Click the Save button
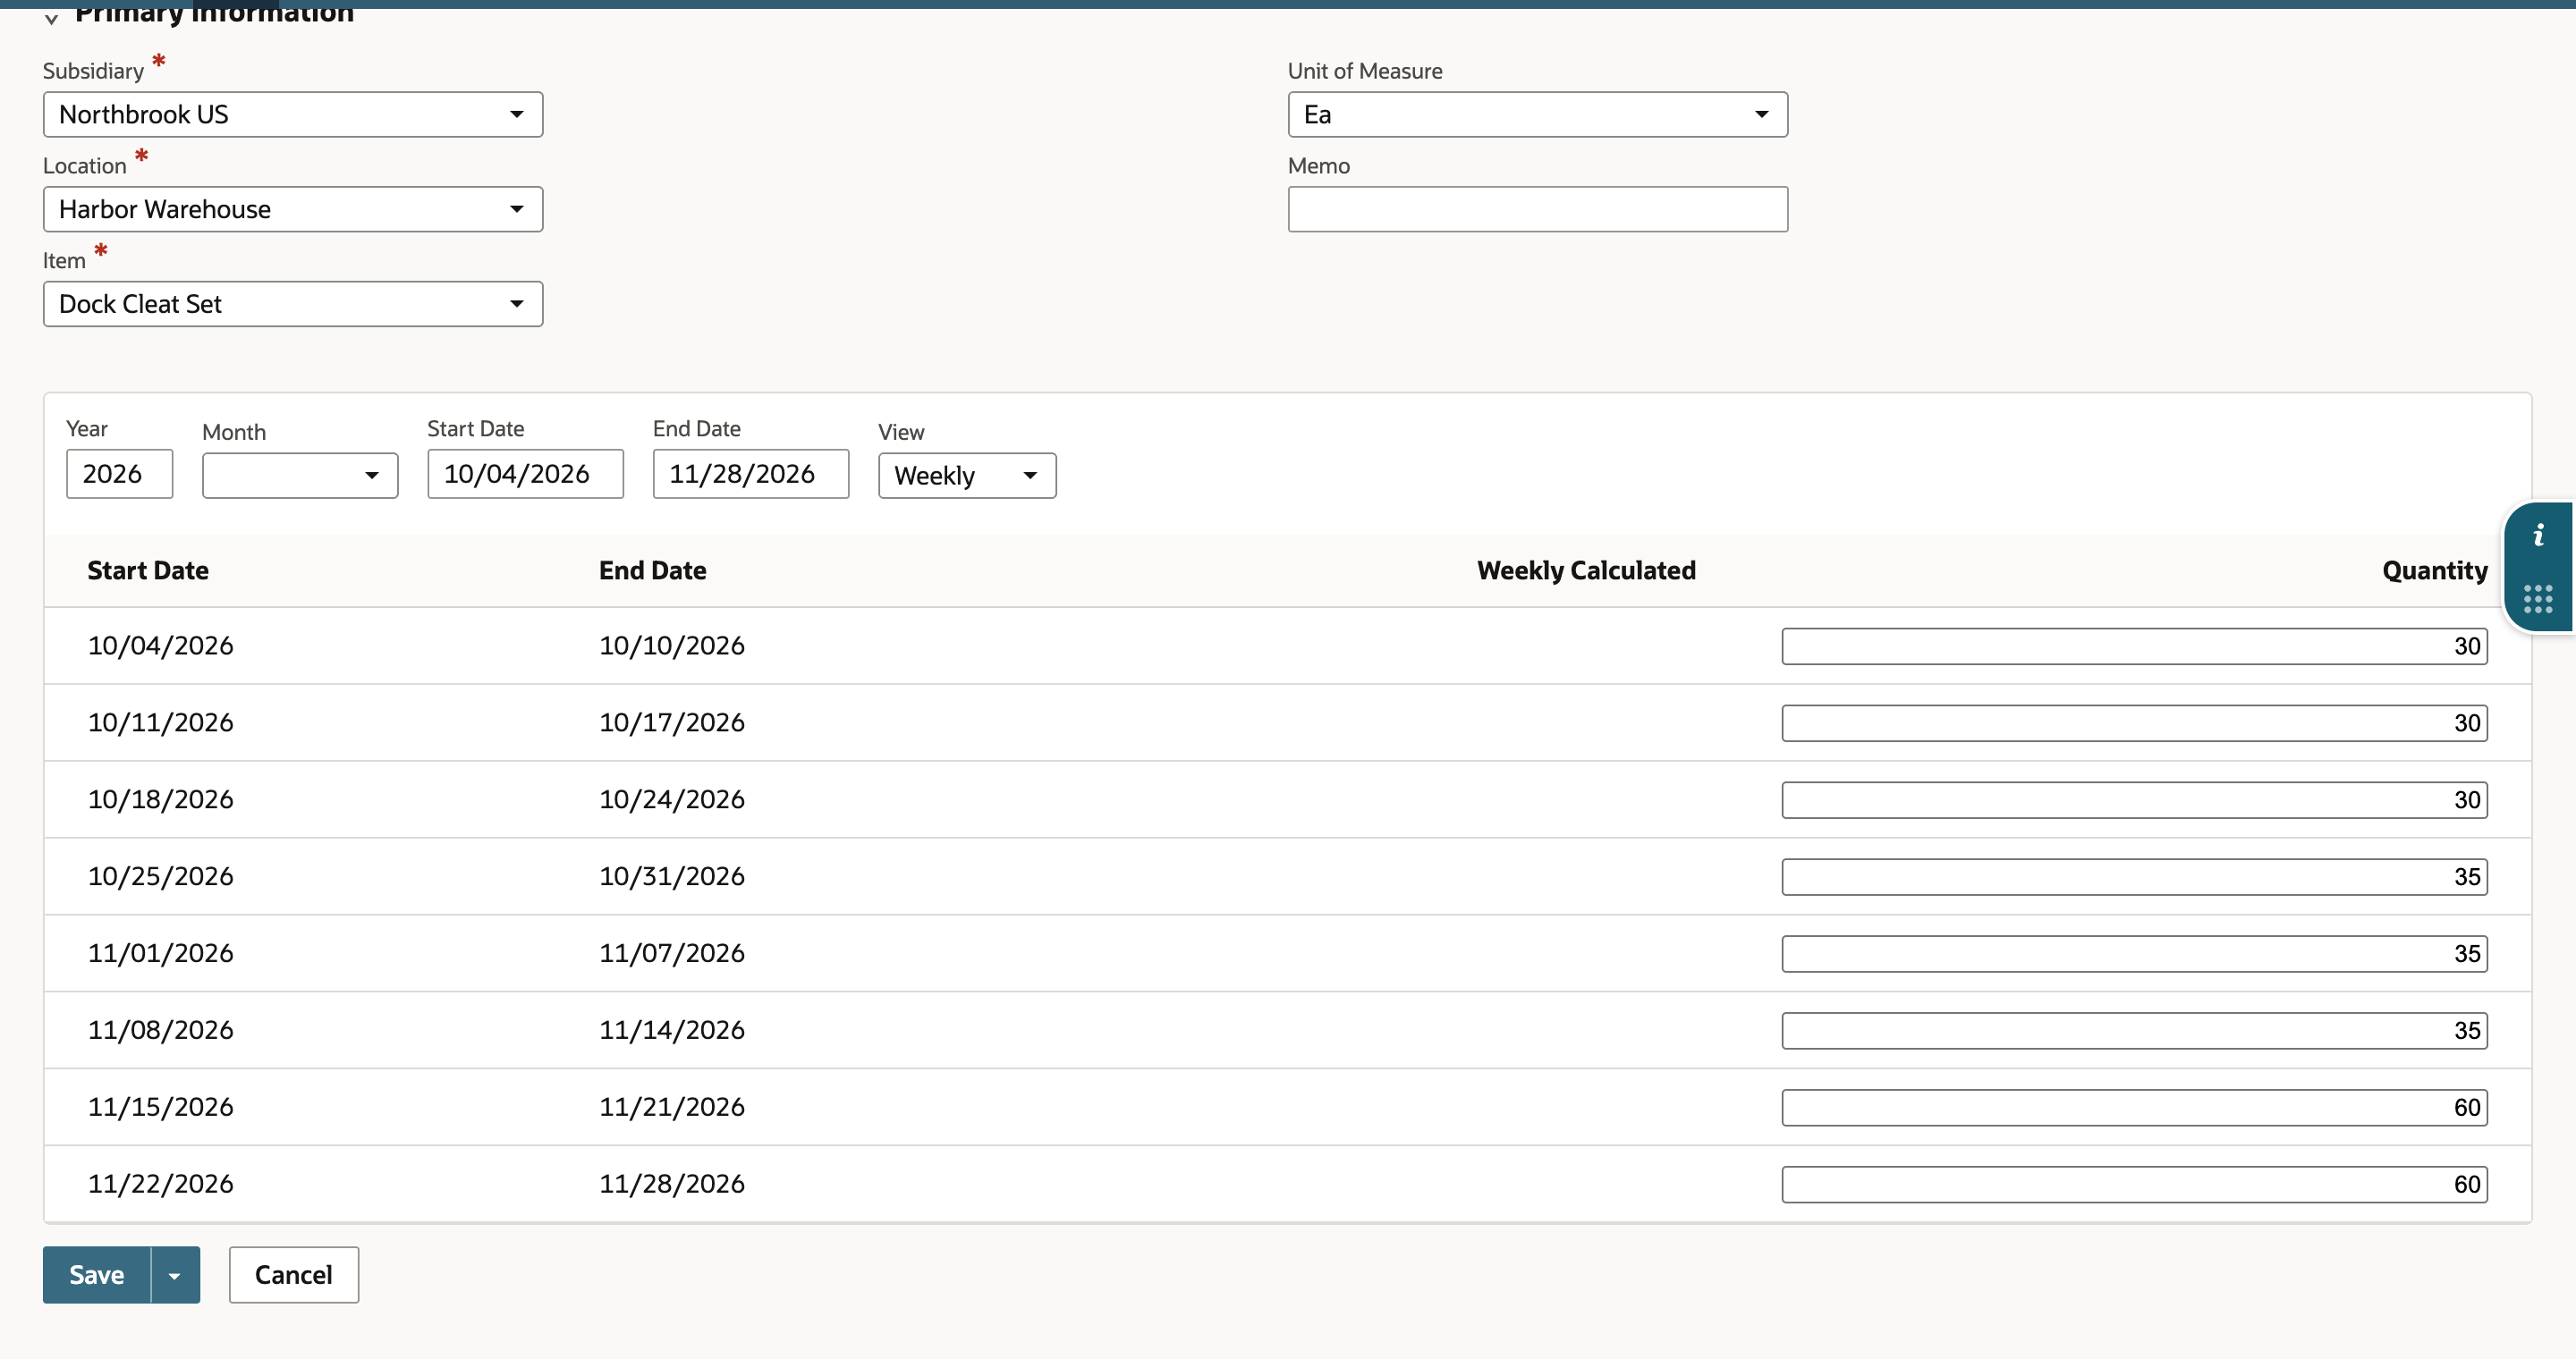Viewport: 2576px width, 1359px height. point(97,1275)
